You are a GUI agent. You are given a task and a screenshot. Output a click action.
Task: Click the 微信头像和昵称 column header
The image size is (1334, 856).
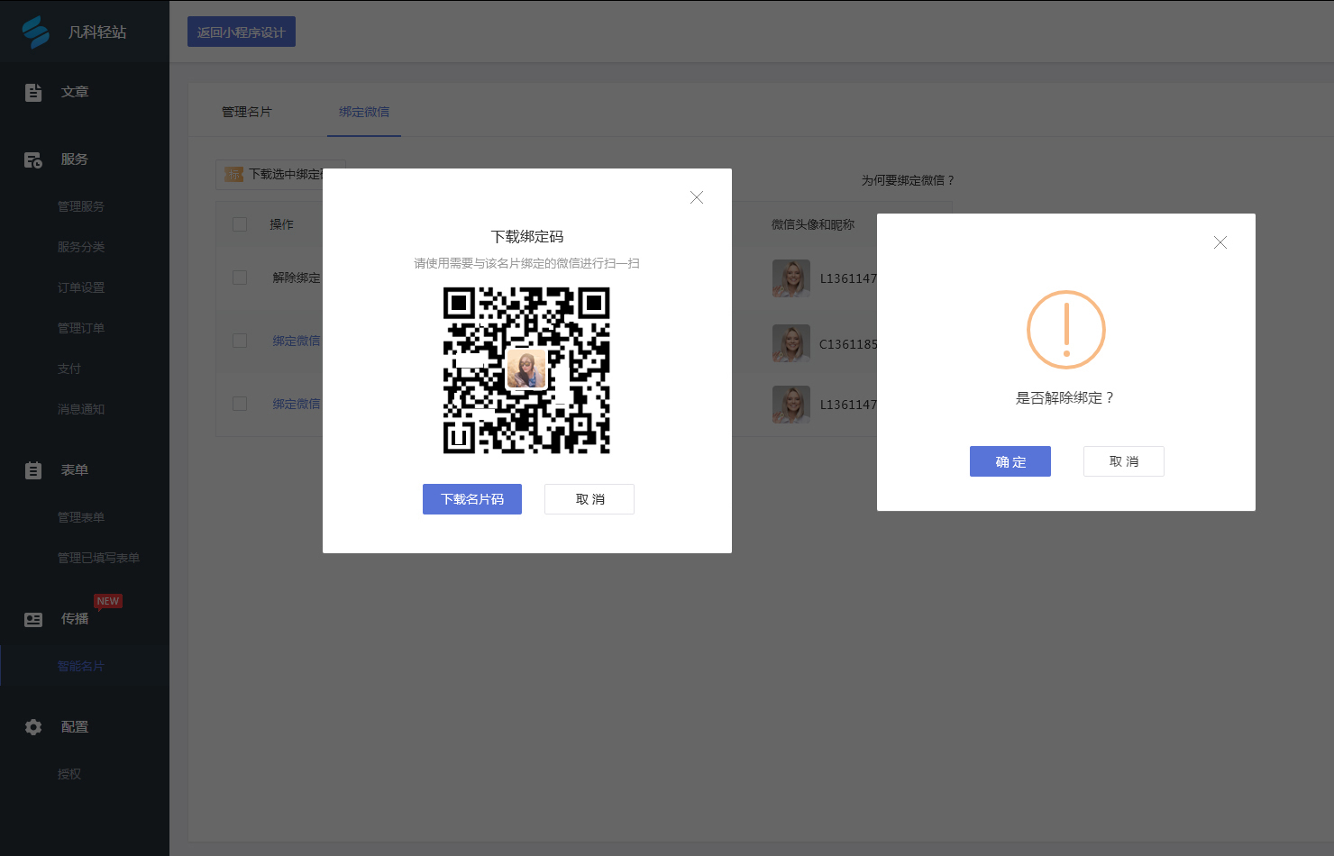812,224
